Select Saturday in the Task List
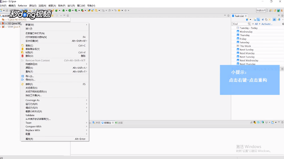 [x=244, y=42]
